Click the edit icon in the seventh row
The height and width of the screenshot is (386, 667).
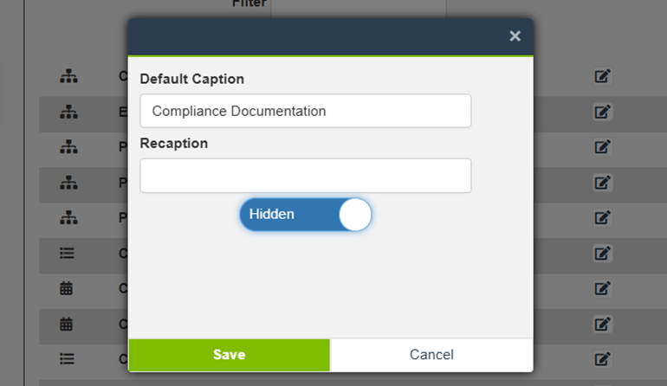[x=603, y=289]
